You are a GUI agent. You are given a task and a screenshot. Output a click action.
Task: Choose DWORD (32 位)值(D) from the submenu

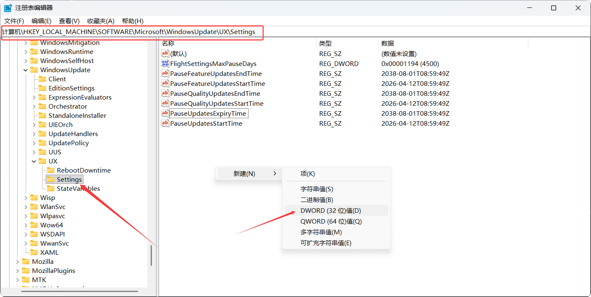(x=330, y=211)
